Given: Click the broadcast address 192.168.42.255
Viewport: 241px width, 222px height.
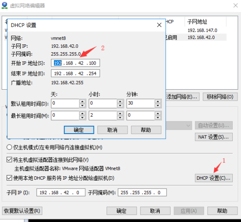Looking at the screenshot, I should pyautogui.click(x=67, y=83).
